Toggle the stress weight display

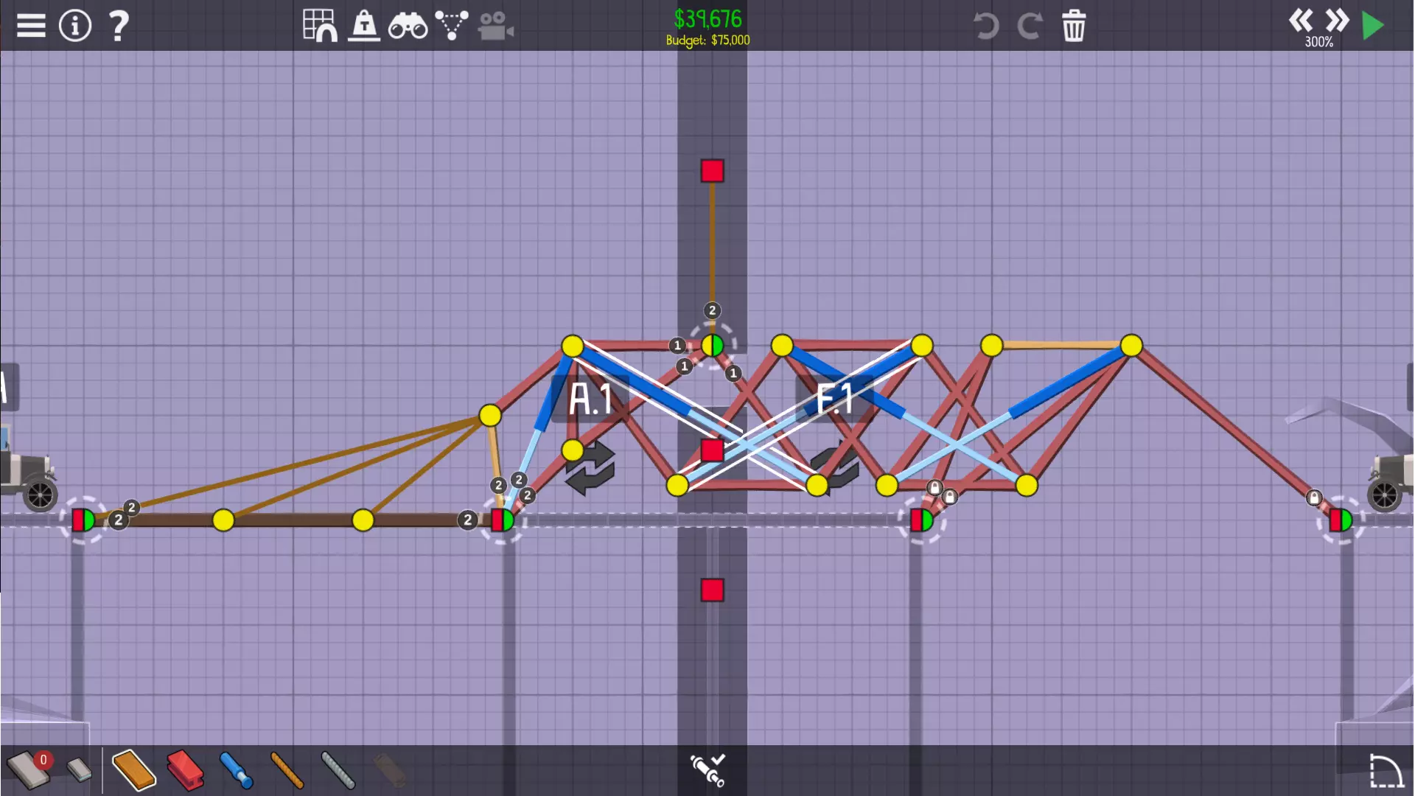pyautogui.click(x=364, y=26)
